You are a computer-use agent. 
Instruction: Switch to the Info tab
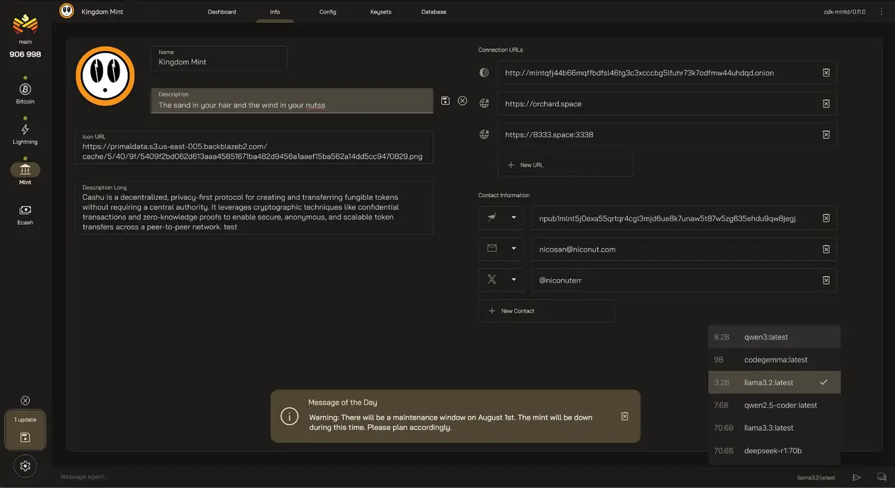[x=275, y=12]
